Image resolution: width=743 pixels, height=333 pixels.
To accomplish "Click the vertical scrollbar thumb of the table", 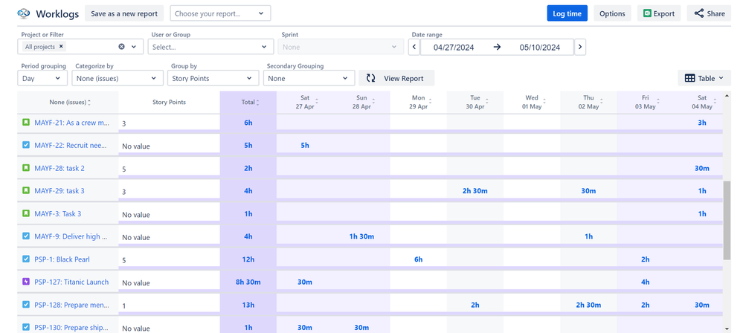I will (727, 220).
